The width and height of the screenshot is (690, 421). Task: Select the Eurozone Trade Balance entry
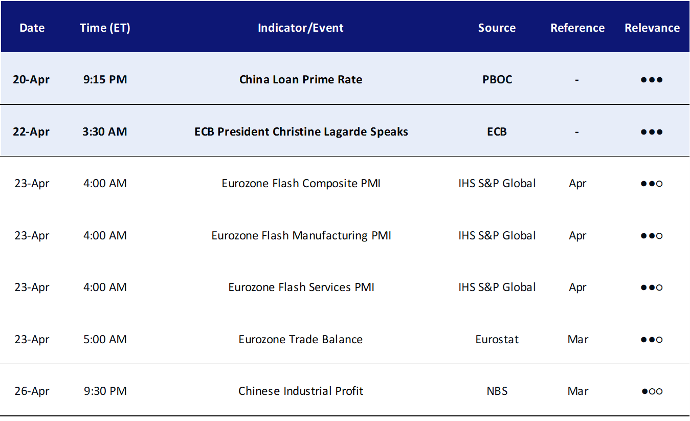click(x=301, y=339)
